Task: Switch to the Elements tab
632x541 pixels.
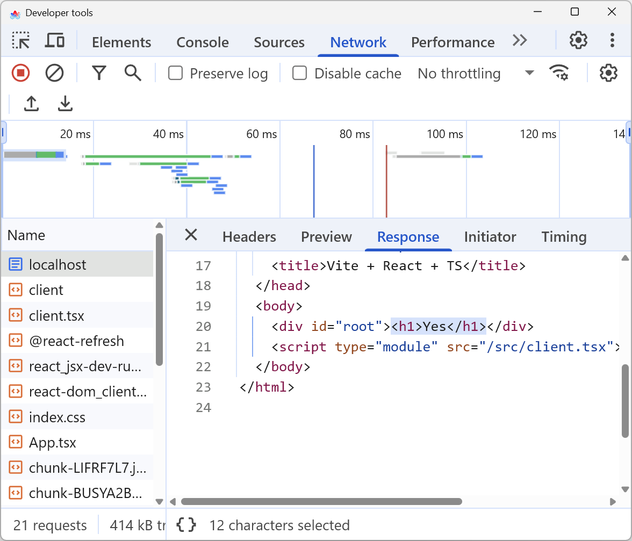Action: [x=121, y=42]
